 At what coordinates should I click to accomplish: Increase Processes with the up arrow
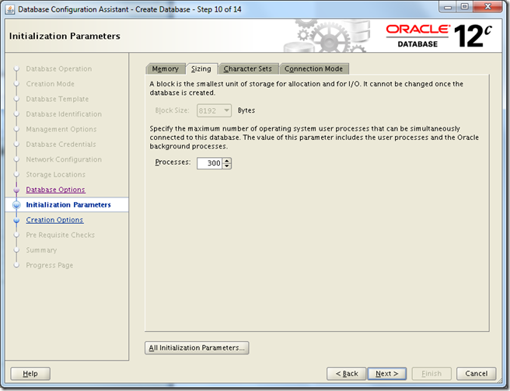coord(227,160)
